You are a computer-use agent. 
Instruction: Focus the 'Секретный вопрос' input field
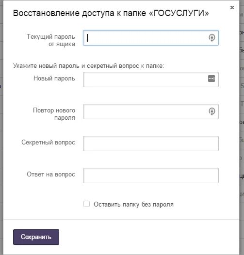tap(151, 143)
